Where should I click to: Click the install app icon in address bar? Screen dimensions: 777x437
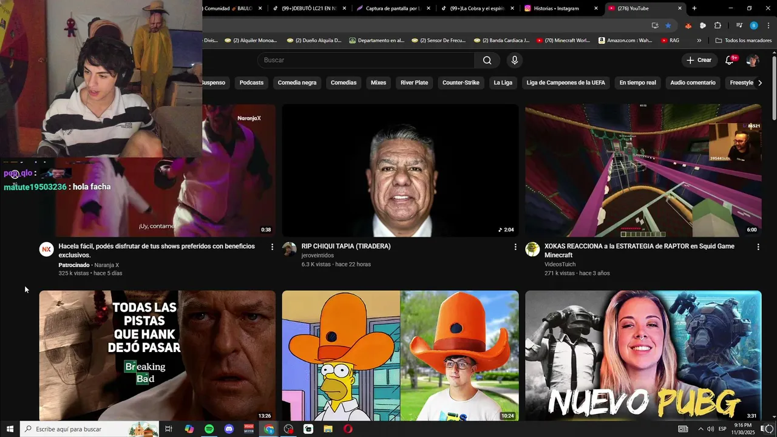tap(654, 25)
